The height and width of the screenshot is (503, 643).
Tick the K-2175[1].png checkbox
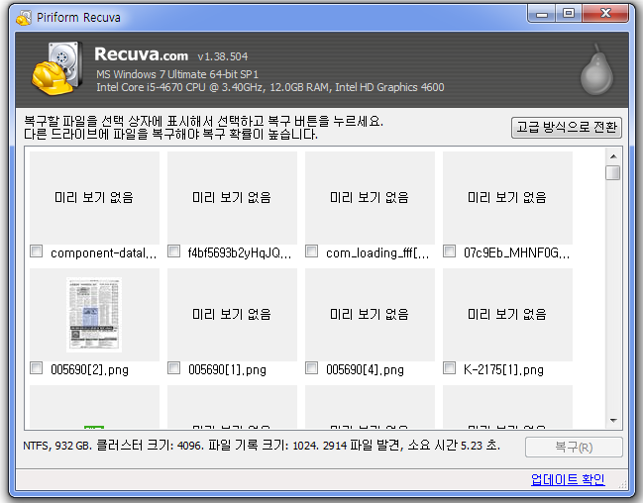click(x=450, y=367)
